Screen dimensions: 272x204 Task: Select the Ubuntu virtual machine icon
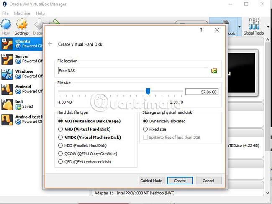tap(7, 44)
